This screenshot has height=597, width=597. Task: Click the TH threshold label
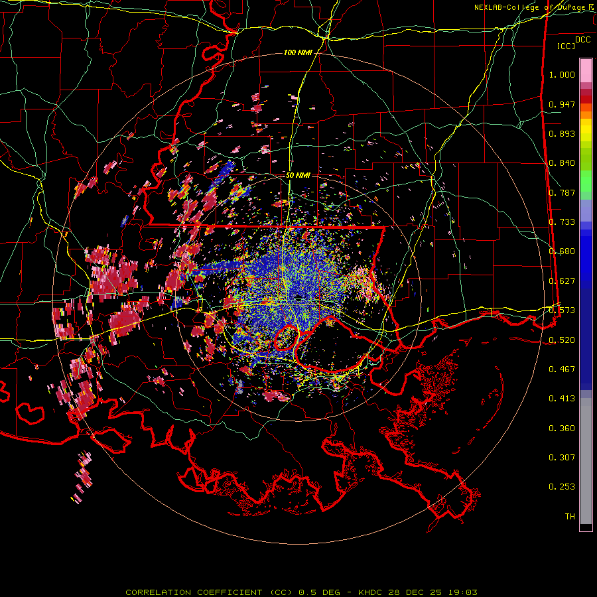[570, 517]
